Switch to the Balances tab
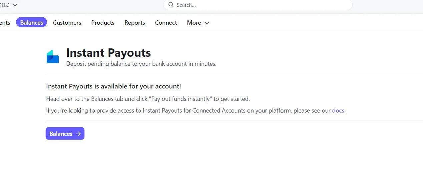423x187 pixels. 31,23
